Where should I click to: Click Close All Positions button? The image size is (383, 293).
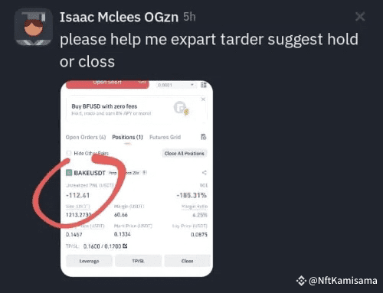click(184, 154)
